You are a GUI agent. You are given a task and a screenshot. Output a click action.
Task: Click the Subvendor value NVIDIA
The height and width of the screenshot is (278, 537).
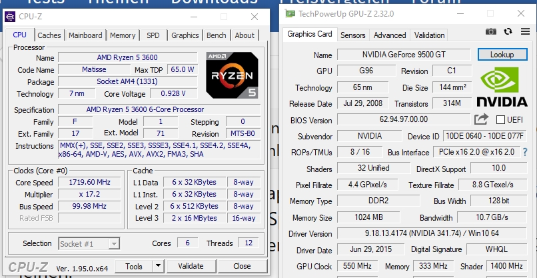click(370, 136)
